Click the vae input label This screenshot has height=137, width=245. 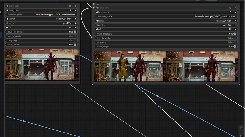click(x=97, y=4)
